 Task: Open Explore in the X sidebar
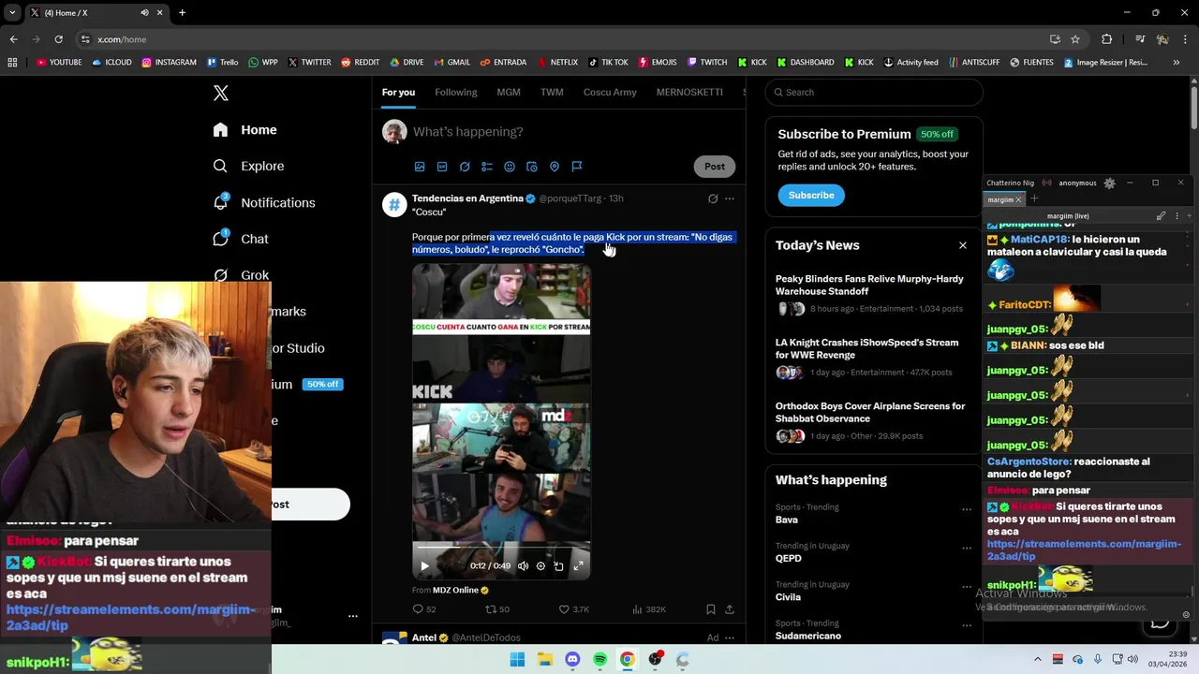(x=248, y=166)
